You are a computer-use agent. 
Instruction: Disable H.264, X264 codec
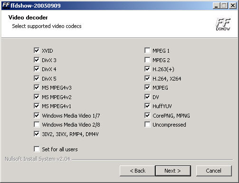[147, 78]
